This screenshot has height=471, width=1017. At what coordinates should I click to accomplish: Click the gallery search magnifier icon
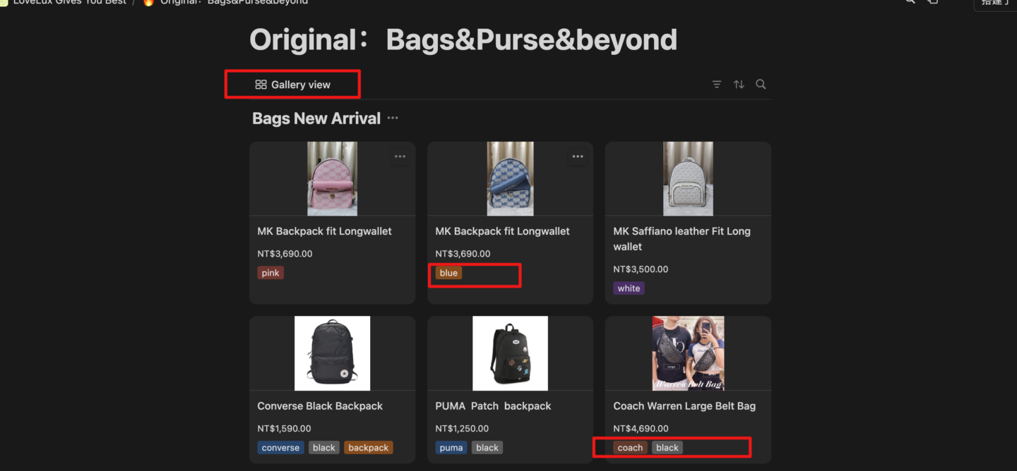[761, 85]
